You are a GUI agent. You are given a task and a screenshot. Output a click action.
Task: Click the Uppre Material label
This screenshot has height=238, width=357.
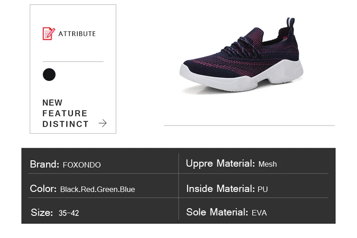point(220,163)
